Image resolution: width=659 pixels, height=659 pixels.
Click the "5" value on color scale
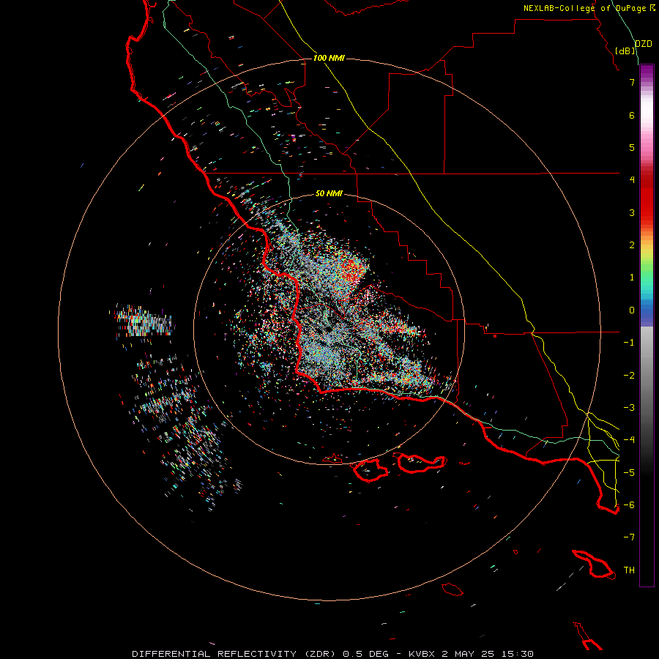tap(632, 147)
